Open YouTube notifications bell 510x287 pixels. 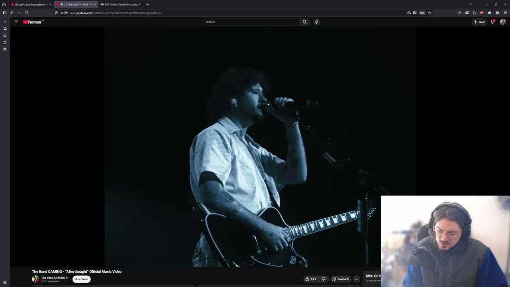coord(492,22)
